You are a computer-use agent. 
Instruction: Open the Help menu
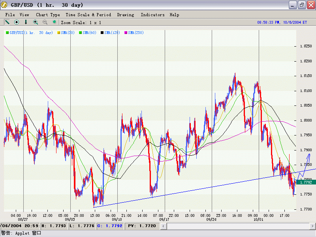[174, 15]
